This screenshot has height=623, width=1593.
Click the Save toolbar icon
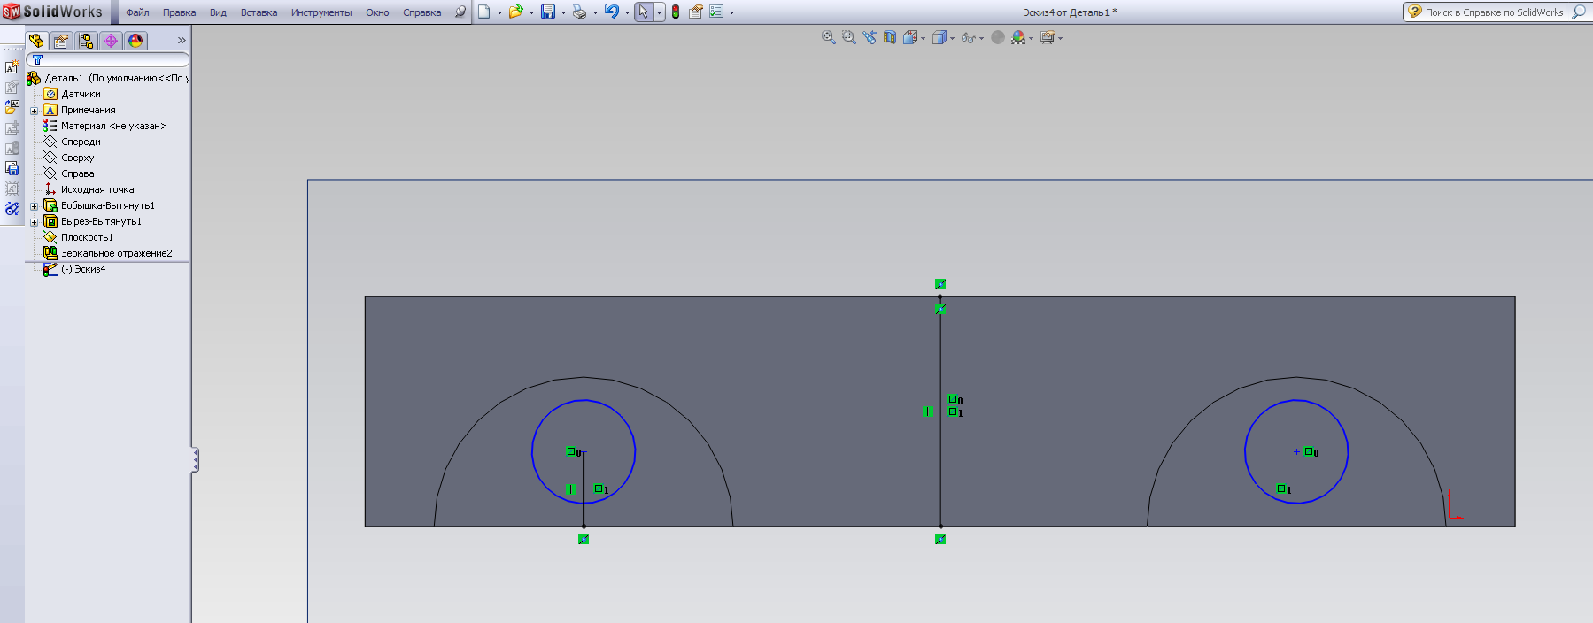point(548,12)
